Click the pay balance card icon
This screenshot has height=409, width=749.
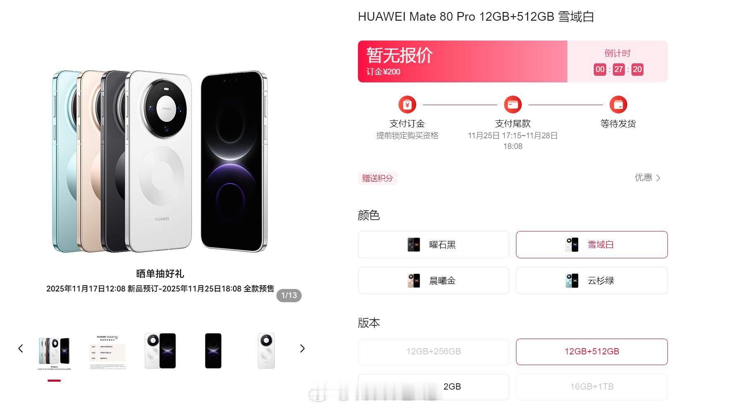[x=513, y=105]
